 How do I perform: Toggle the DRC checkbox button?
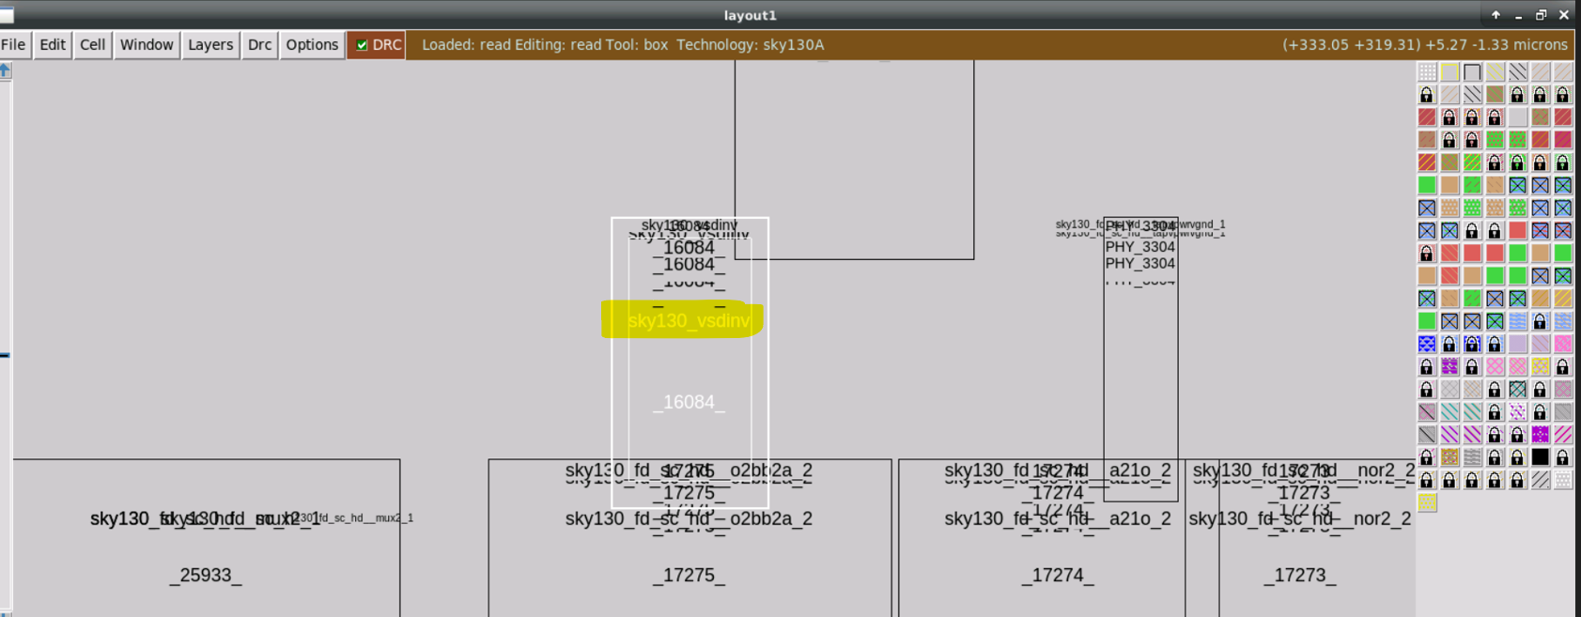click(x=377, y=44)
